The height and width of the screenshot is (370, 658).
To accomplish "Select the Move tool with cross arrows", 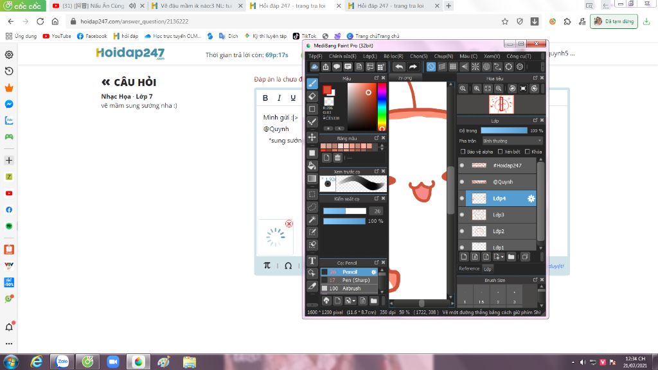I will click(x=312, y=137).
